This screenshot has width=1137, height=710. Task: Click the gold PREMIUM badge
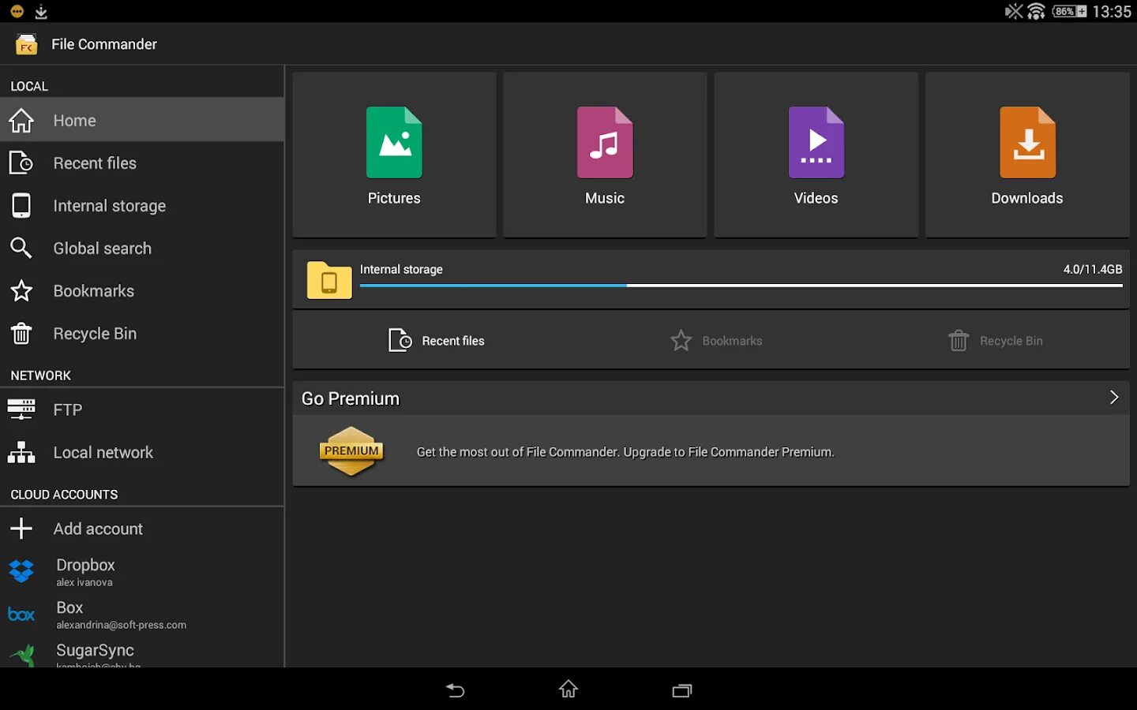(x=351, y=451)
